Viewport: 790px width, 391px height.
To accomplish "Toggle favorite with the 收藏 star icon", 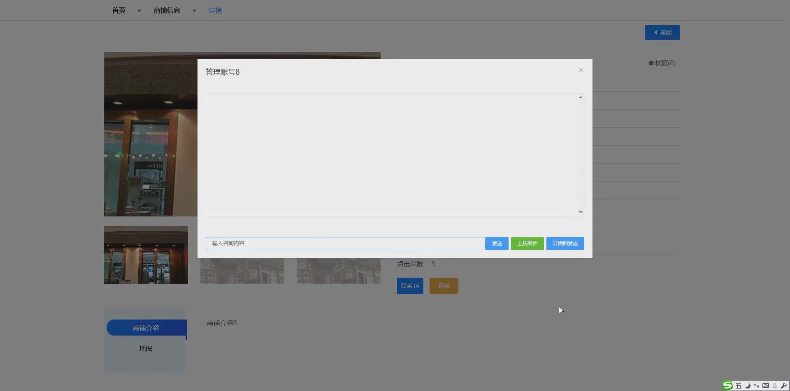I will pyautogui.click(x=651, y=63).
